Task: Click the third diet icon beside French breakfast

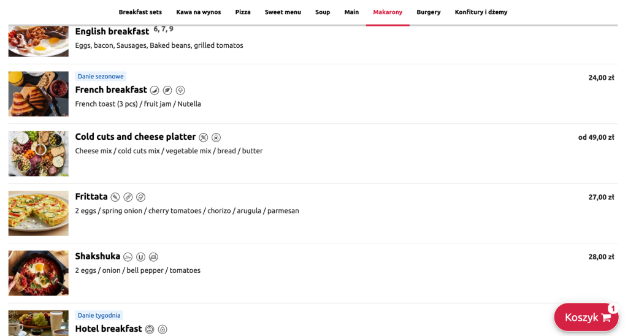Action: (180, 91)
